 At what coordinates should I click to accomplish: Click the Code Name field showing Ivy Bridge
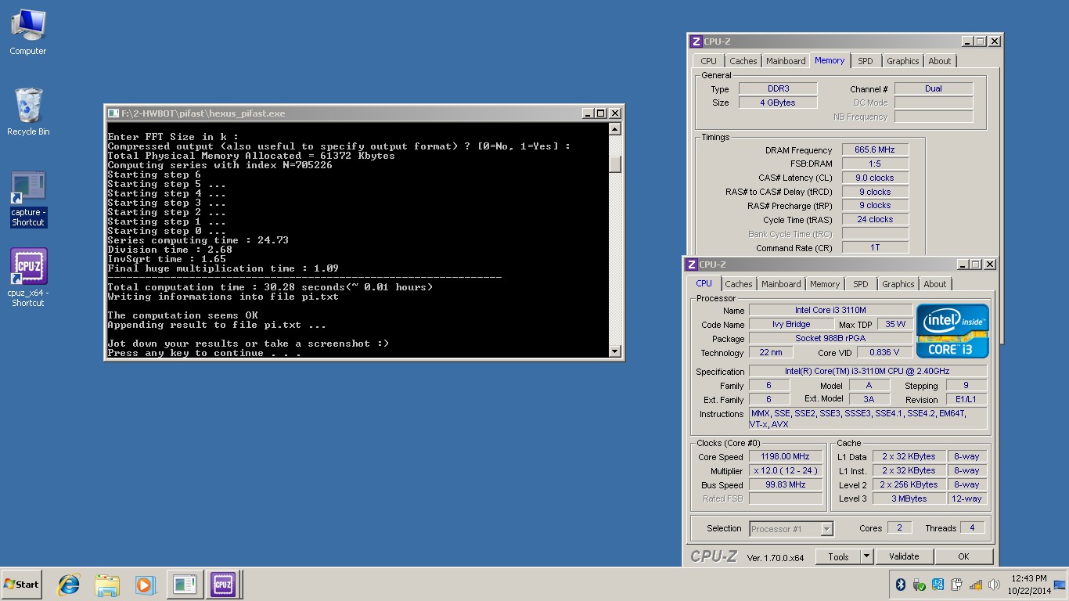click(x=790, y=324)
